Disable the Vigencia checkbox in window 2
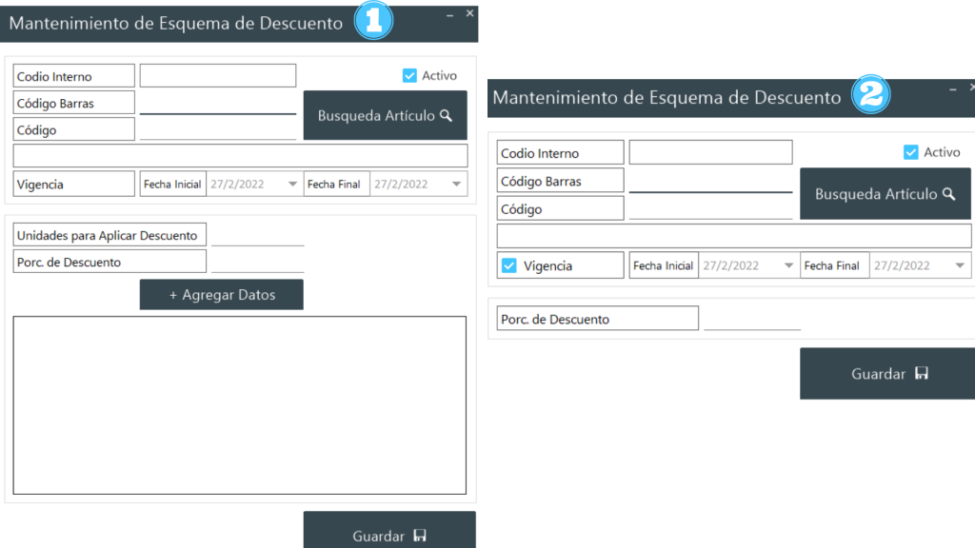 (509, 265)
